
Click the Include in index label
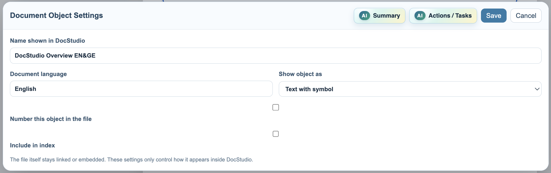[x=33, y=145]
